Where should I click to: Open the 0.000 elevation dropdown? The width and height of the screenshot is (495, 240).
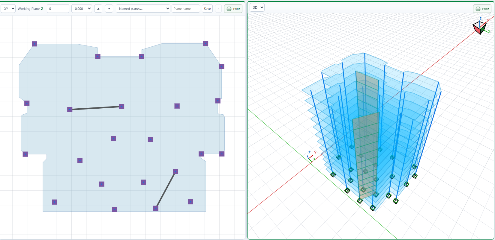coord(82,9)
